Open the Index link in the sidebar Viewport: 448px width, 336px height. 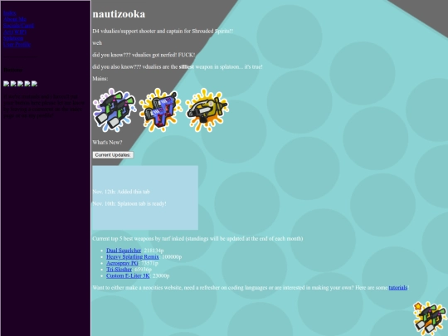(10, 12)
